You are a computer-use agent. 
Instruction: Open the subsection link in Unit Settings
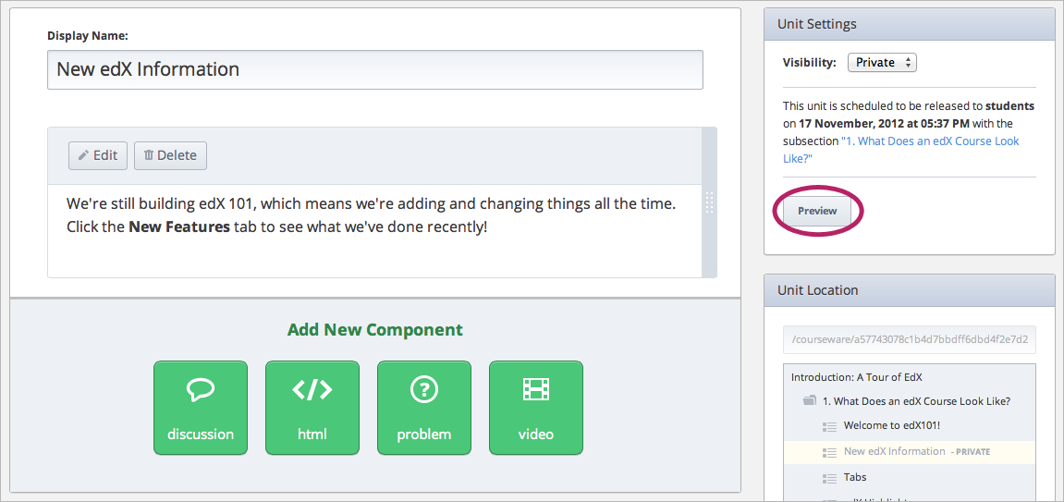(x=930, y=141)
